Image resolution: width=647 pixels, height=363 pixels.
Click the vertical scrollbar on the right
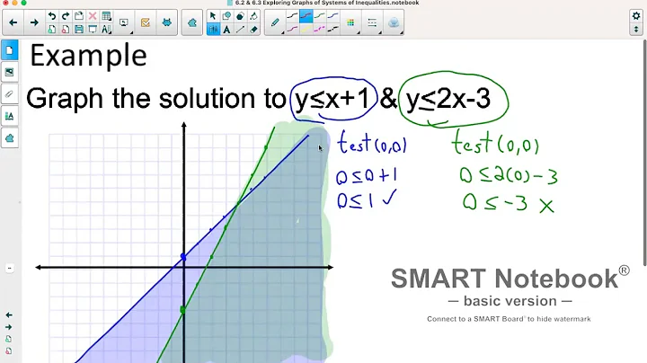click(644, 153)
